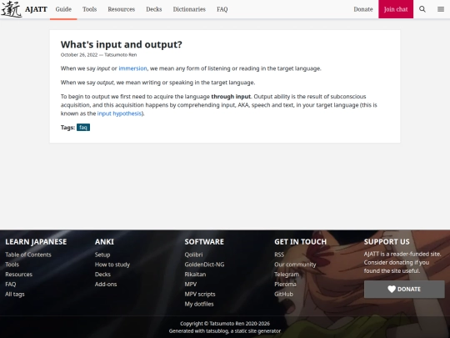Screen dimensions: 450x338
Task: Open Pleroma footer link
Action: (x=285, y=285)
